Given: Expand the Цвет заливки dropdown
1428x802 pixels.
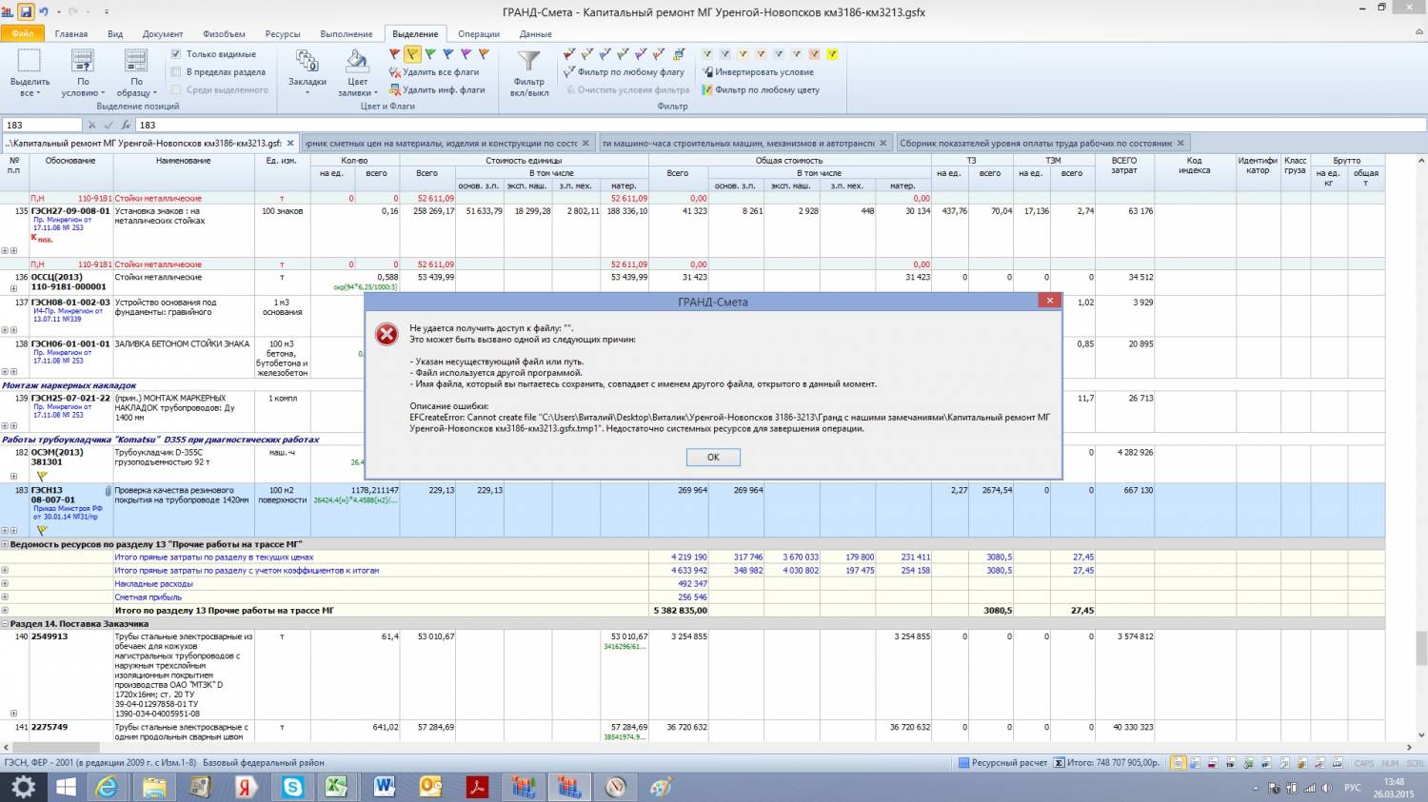Looking at the screenshot, I should [x=357, y=88].
